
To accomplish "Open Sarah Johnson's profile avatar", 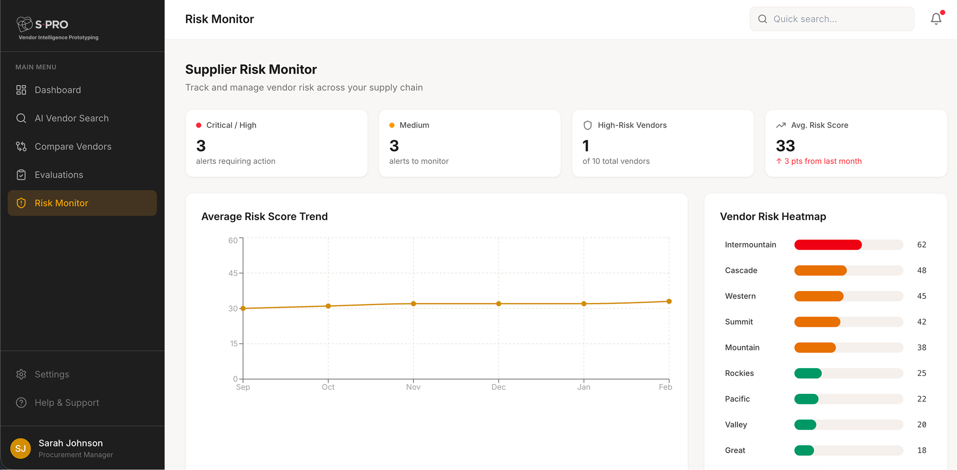I will [x=21, y=448].
